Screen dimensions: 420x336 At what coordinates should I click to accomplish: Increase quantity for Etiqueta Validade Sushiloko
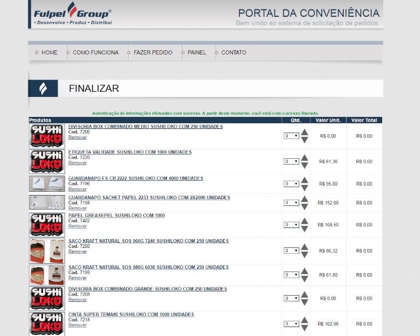pos(304,158)
